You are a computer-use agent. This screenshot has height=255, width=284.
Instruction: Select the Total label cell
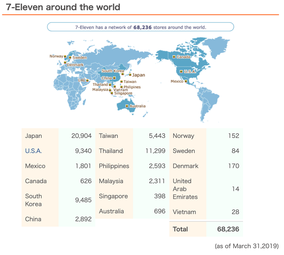click(x=187, y=229)
